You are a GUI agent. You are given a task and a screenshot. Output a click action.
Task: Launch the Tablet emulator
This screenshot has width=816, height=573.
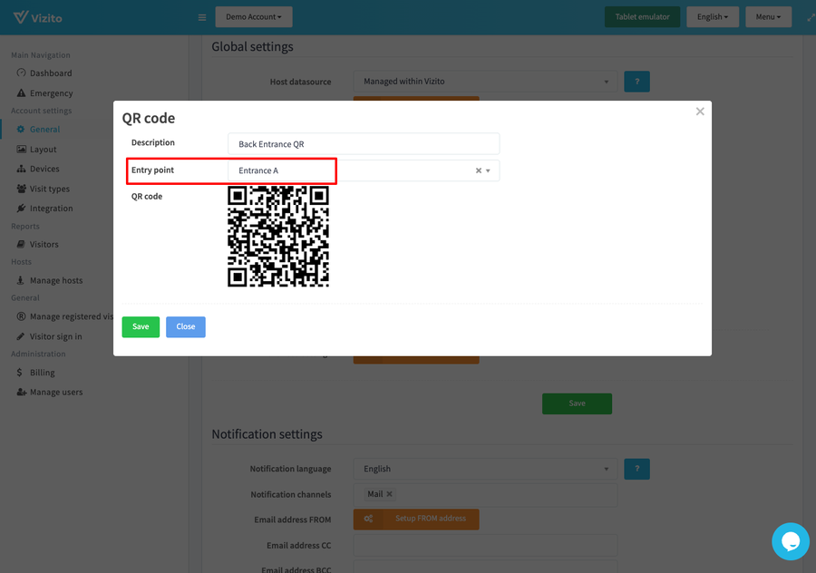point(642,16)
